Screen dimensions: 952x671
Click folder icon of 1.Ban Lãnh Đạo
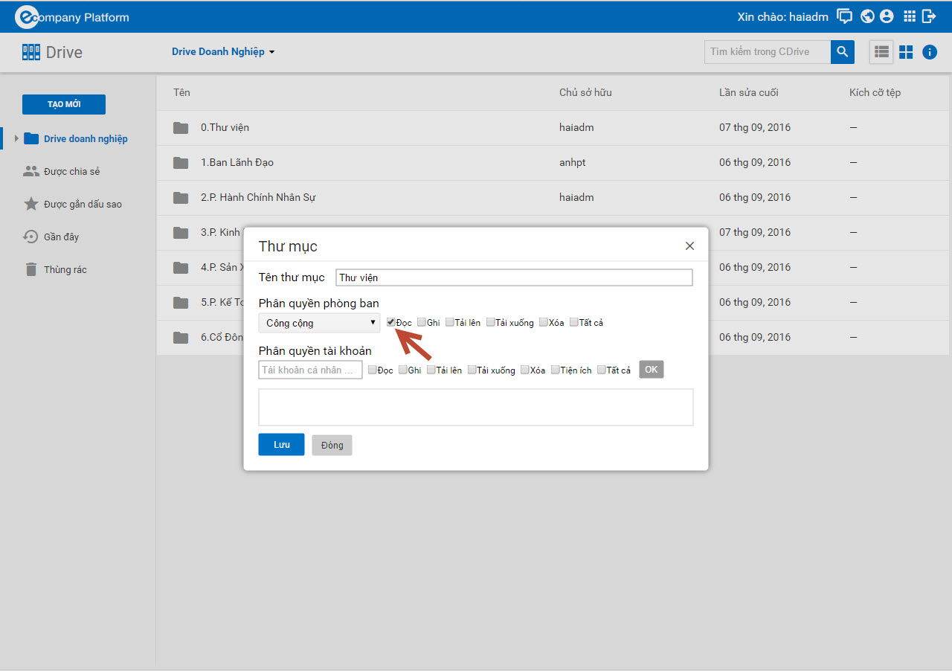(181, 163)
